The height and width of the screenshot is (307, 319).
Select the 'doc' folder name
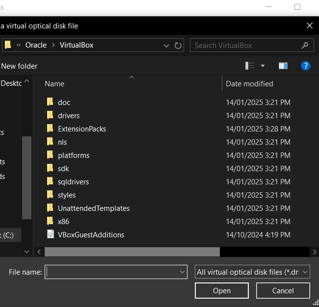pyautogui.click(x=64, y=102)
